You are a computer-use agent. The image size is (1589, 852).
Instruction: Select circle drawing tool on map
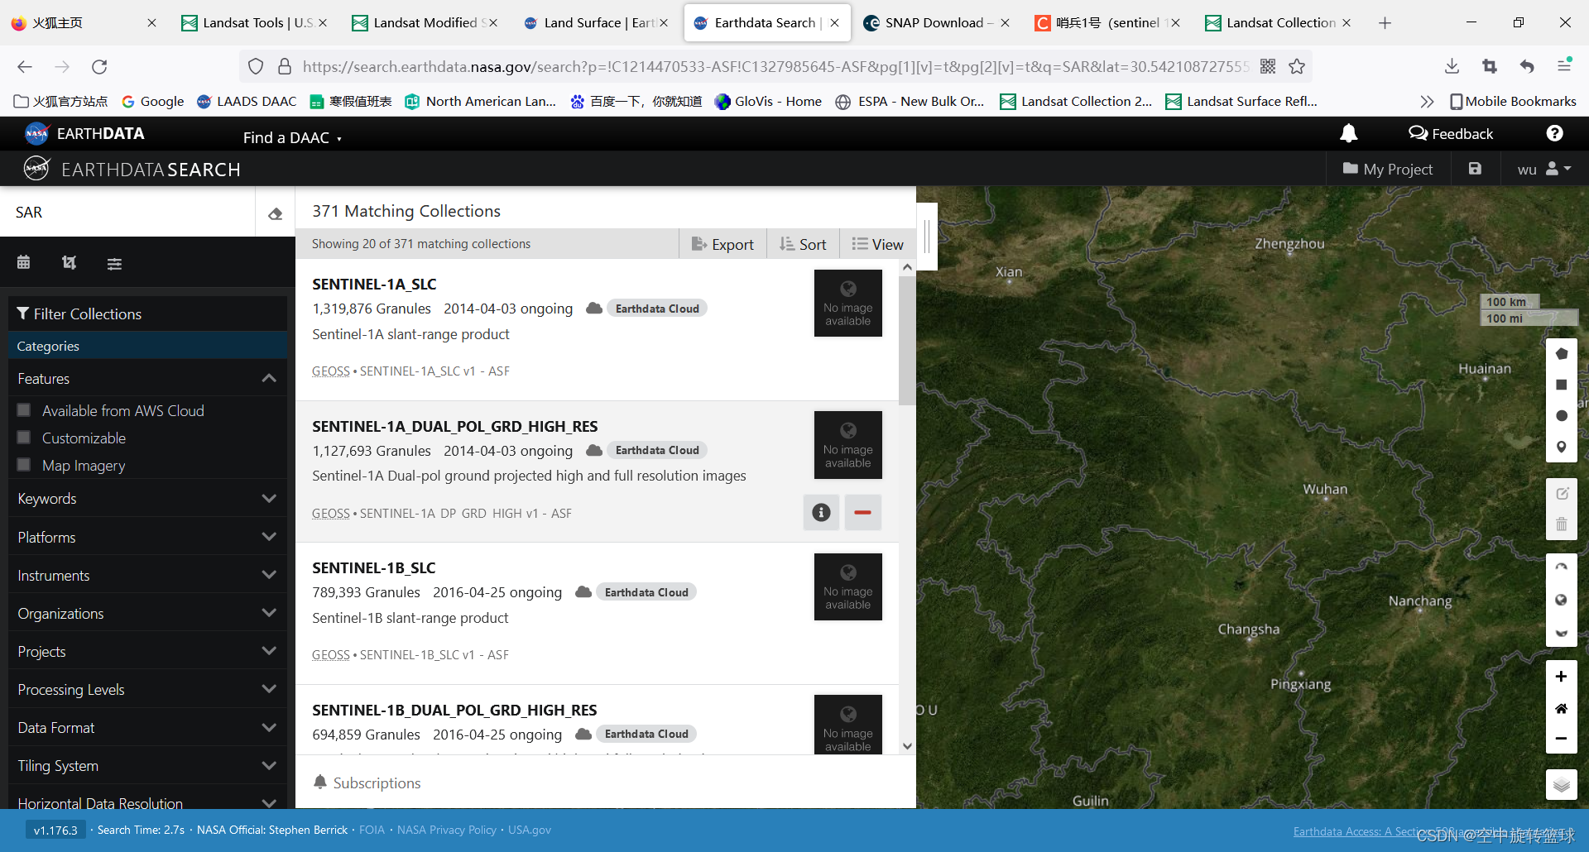point(1562,416)
